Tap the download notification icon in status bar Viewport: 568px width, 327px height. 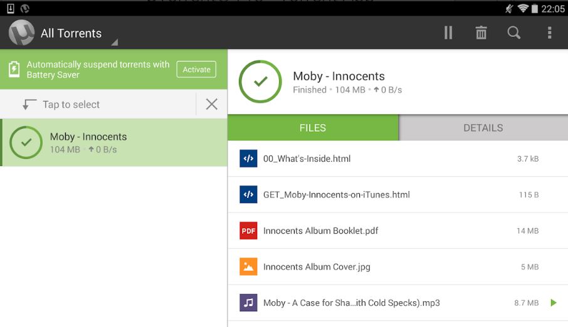[x=11, y=8]
